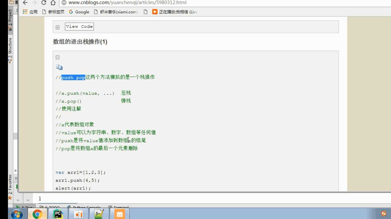Switch to PyCharm in the taskbar

pos(58,214)
